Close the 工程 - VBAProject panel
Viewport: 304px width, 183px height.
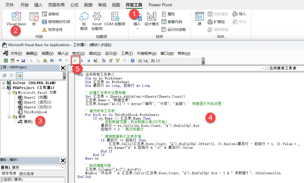pos(63,68)
